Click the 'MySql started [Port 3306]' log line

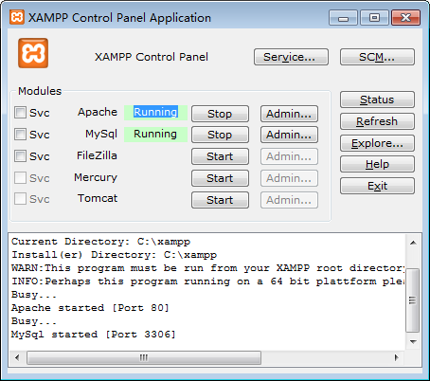(x=94, y=335)
